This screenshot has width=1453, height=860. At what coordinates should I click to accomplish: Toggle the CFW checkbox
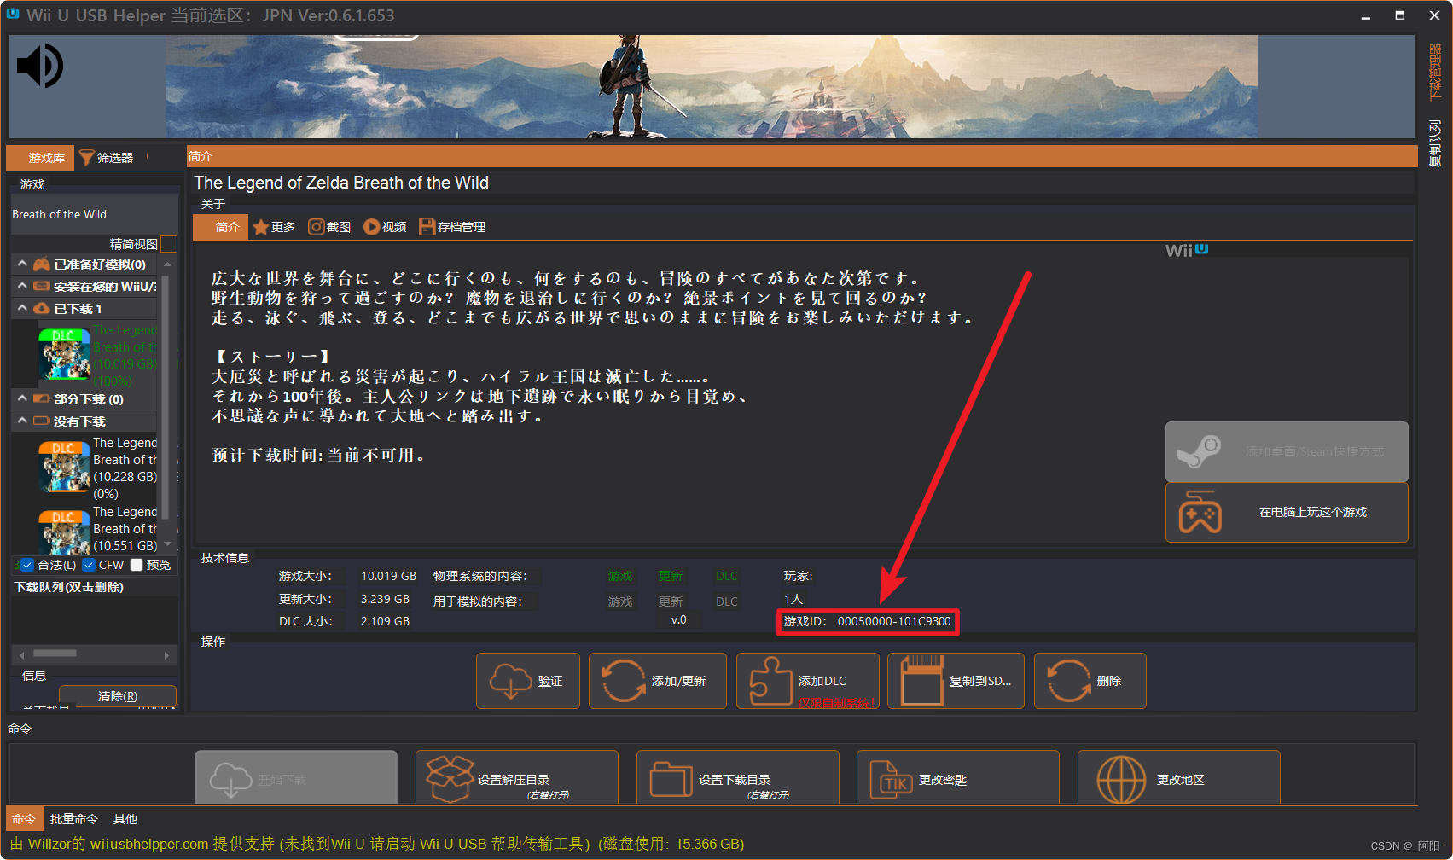[x=89, y=565]
